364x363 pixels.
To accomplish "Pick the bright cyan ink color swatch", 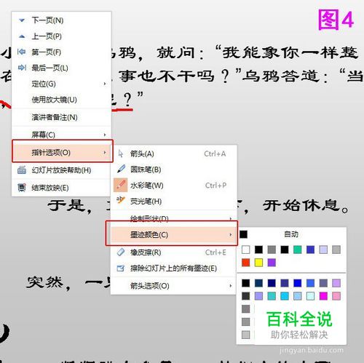I will pyautogui.click(x=285, y=296).
